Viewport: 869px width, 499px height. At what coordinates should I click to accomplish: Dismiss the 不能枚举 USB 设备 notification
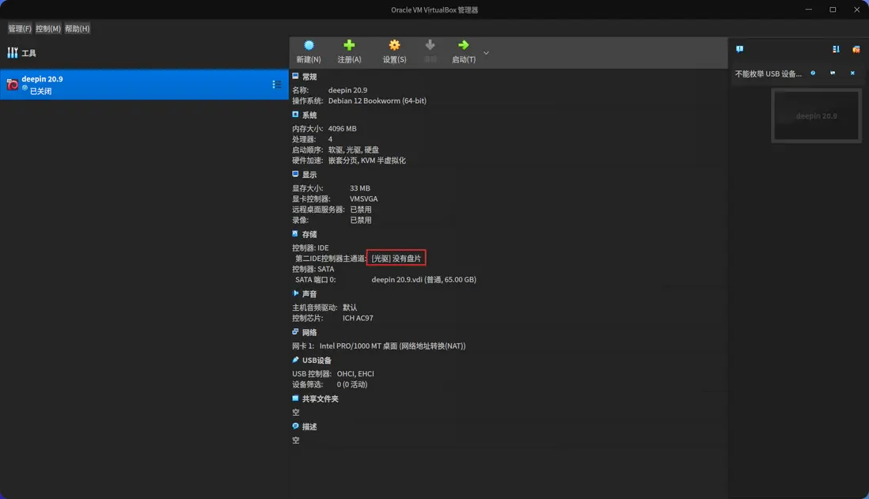click(x=852, y=73)
